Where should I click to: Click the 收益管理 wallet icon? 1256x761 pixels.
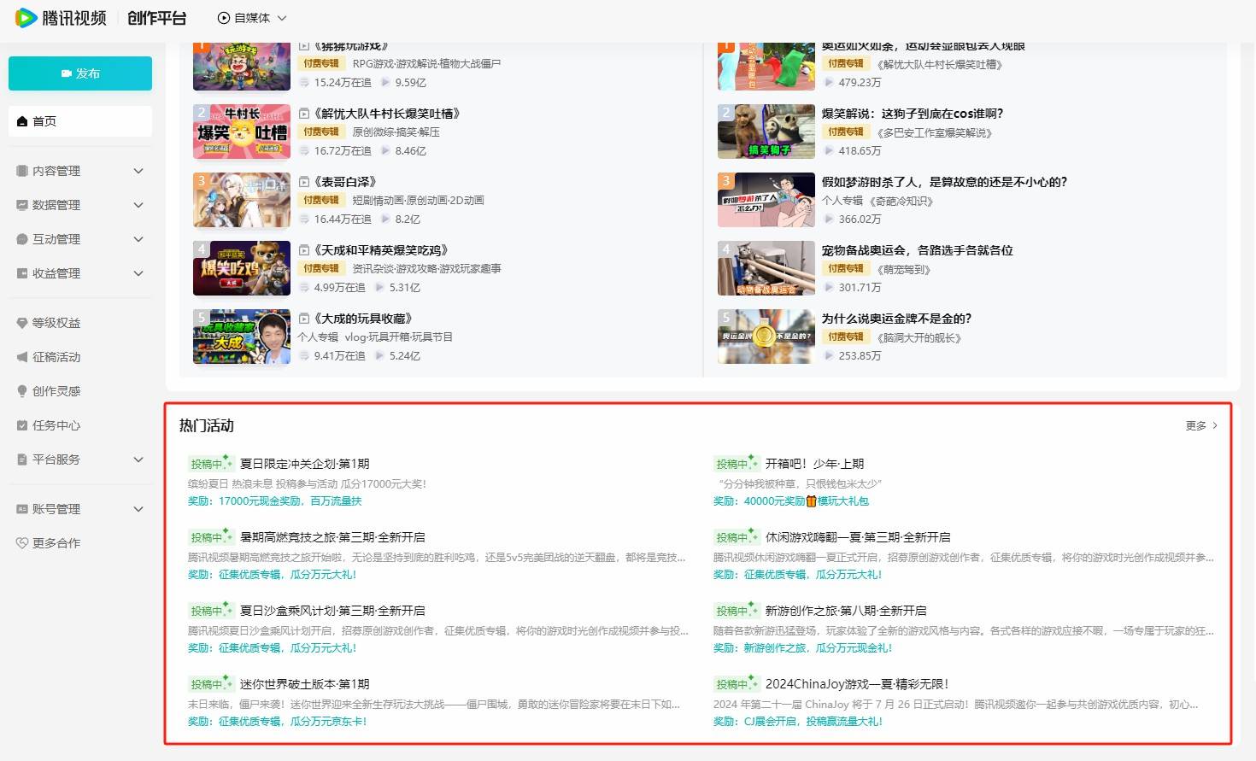(22, 273)
